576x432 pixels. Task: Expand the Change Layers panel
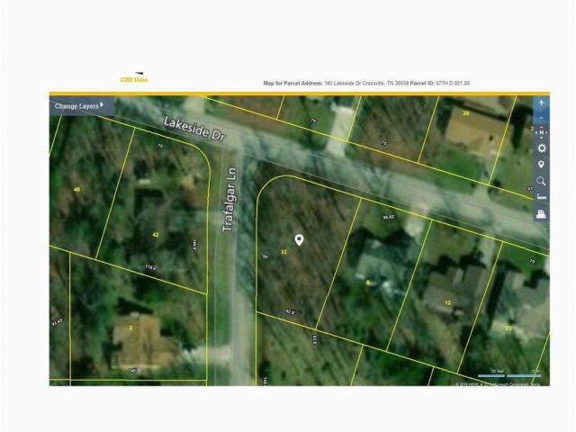[x=79, y=105]
